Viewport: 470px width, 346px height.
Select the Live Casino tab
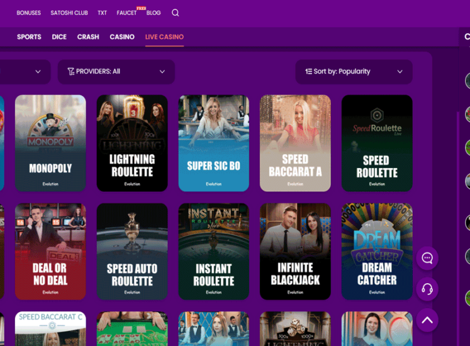tap(164, 37)
